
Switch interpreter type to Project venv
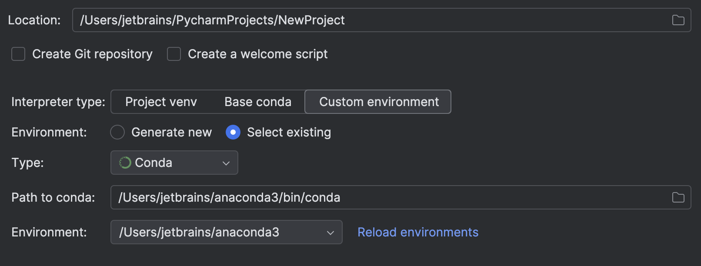[x=160, y=102]
